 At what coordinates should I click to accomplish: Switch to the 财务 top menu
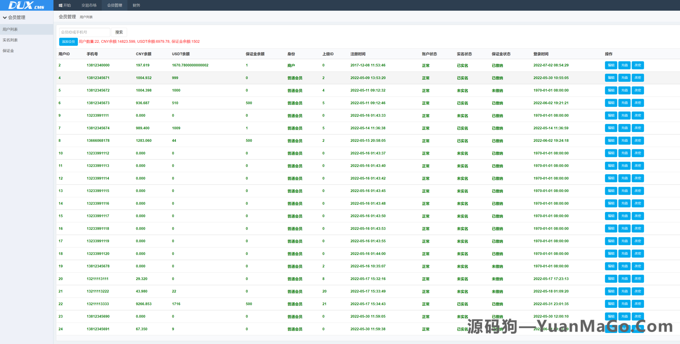pos(136,5)
